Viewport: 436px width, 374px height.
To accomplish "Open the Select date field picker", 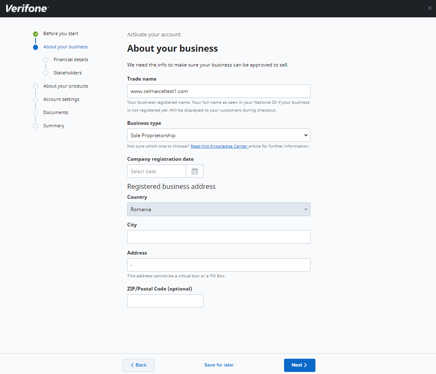I will click(x=156, y=171).
